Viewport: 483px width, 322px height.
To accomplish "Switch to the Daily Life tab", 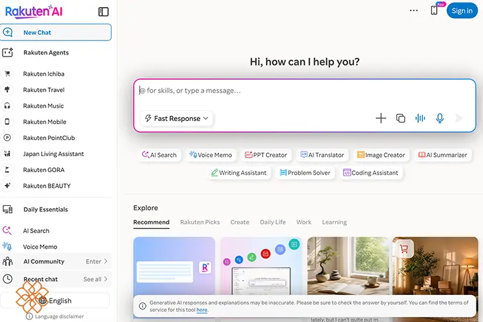I will tap(272, 222).
